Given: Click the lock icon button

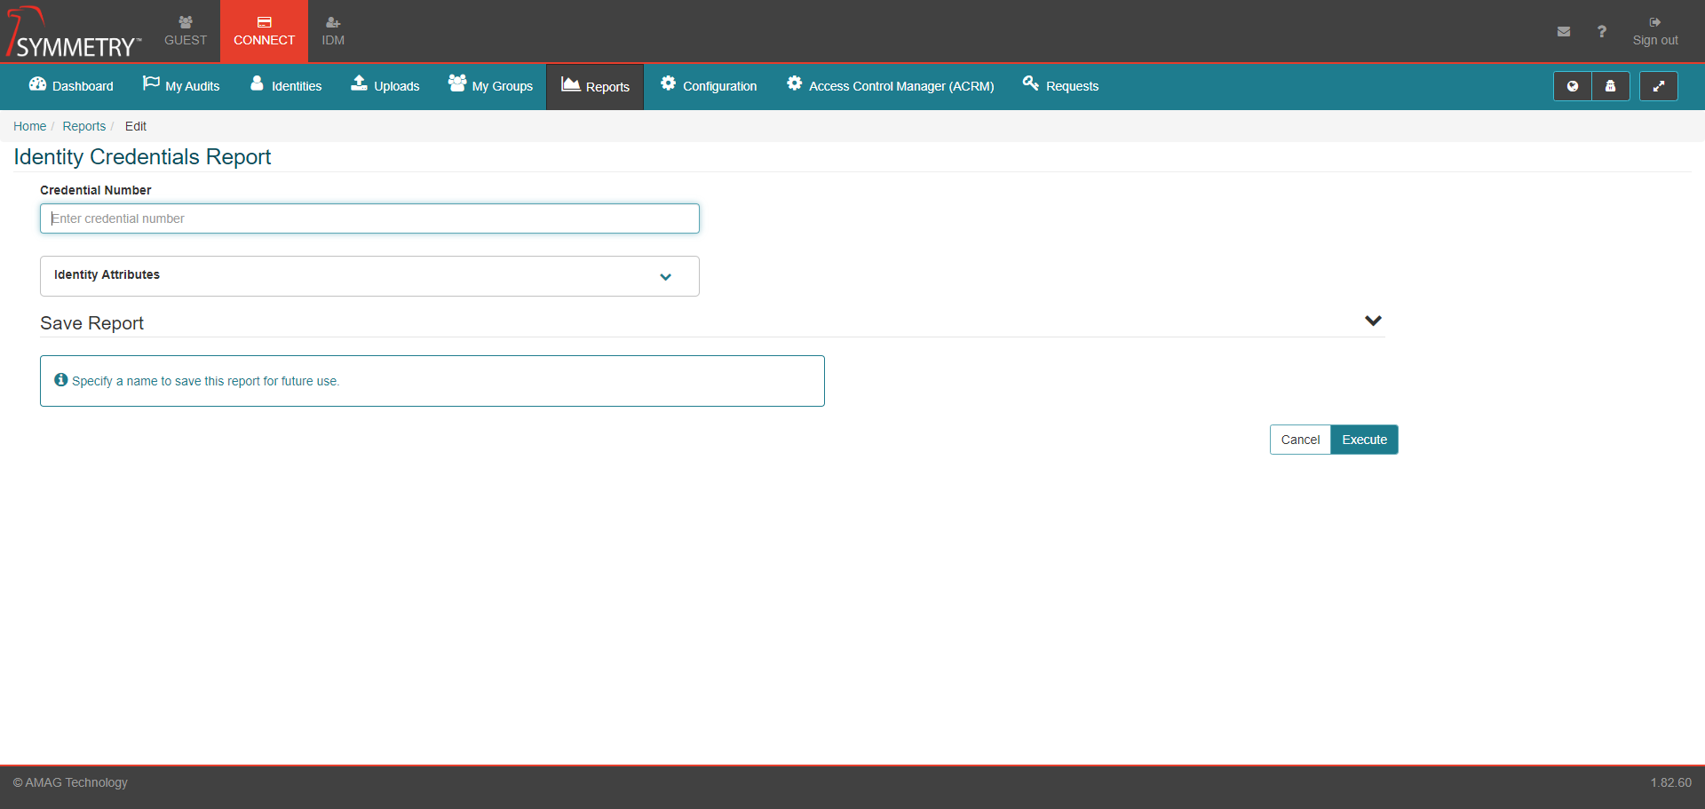Looking at the screenshot, I should pyautogui.click(x=1611, y=86).
